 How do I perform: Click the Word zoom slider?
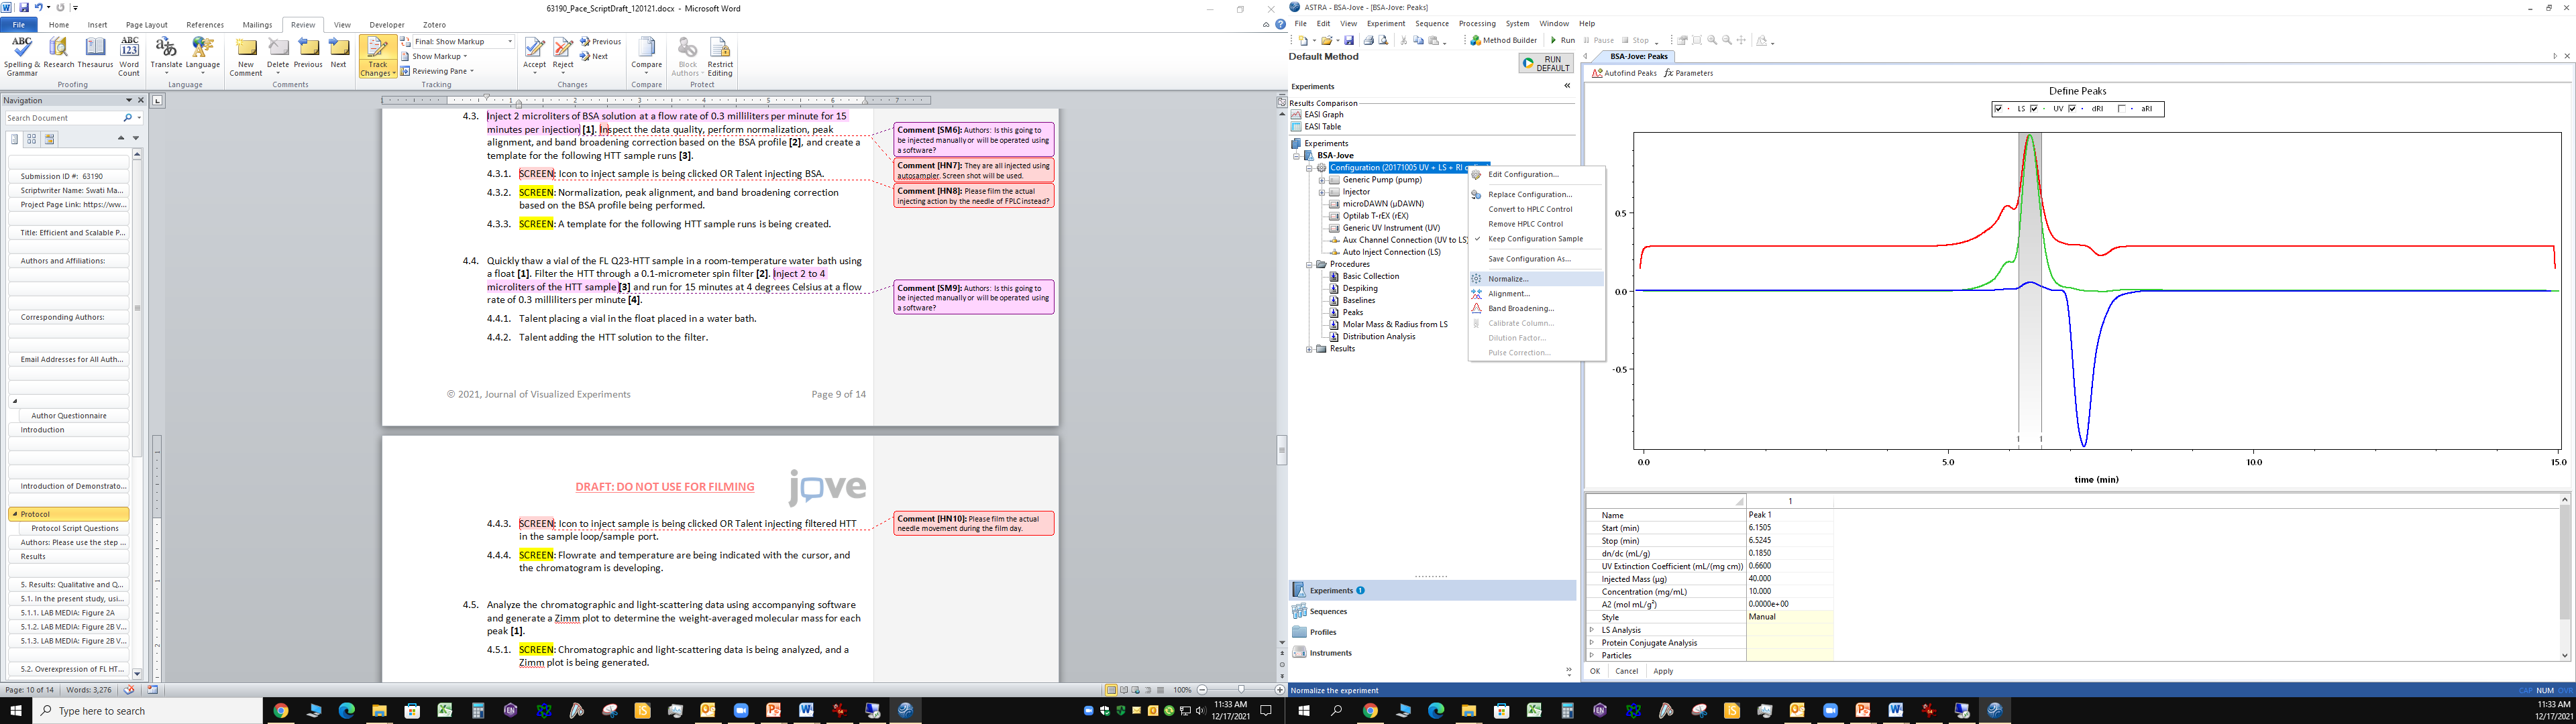pyautogui.click(x=1241, y=690)
